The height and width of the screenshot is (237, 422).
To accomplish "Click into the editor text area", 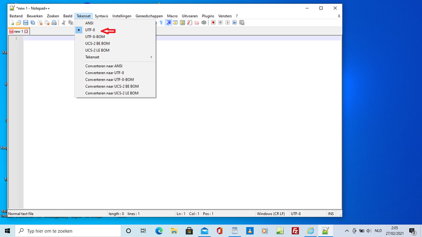I will pos(182,122).
